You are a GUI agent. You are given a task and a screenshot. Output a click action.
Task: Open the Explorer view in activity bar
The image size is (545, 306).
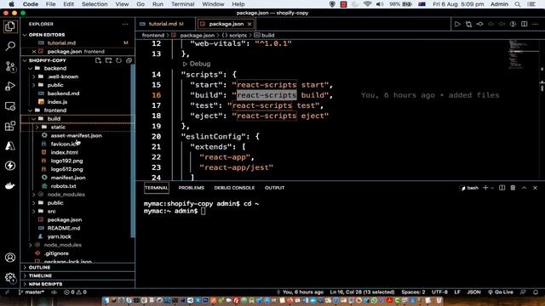point(10,26)
